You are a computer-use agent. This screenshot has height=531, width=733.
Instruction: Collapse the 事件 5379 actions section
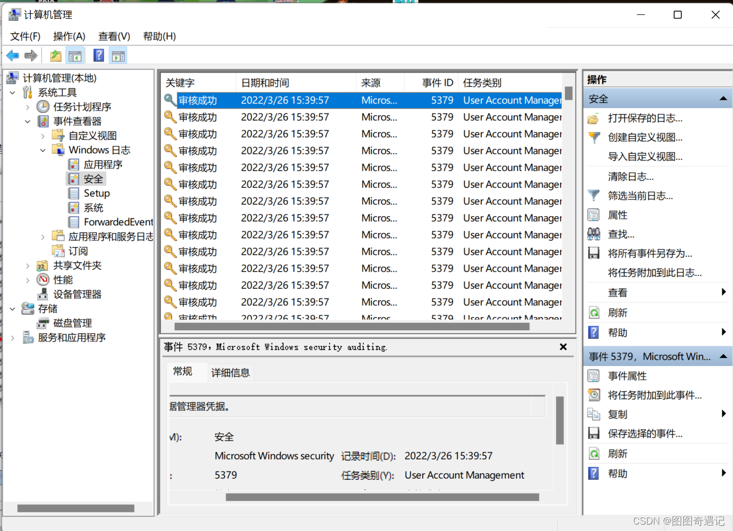click(723, 356)
